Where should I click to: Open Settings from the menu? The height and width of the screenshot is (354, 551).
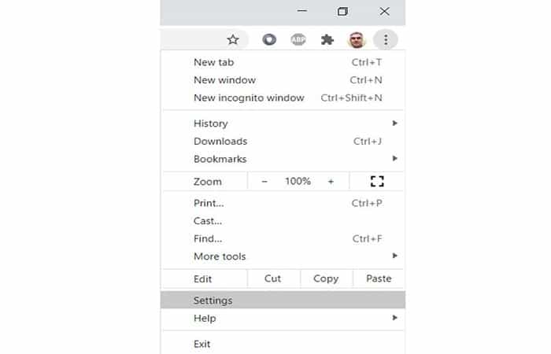[x=213, y=301]
